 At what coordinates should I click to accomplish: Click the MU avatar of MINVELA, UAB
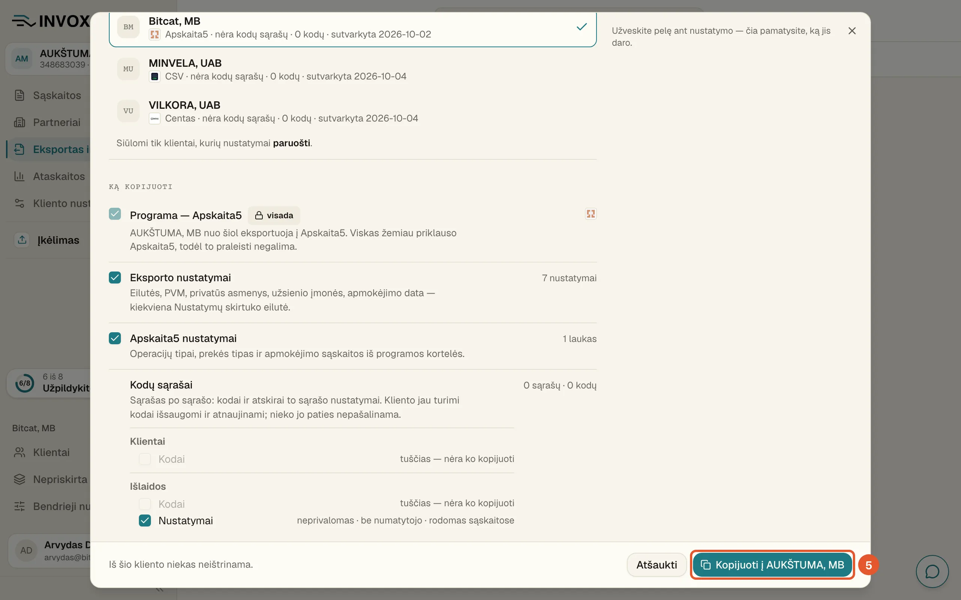click(x=128, y=69)
